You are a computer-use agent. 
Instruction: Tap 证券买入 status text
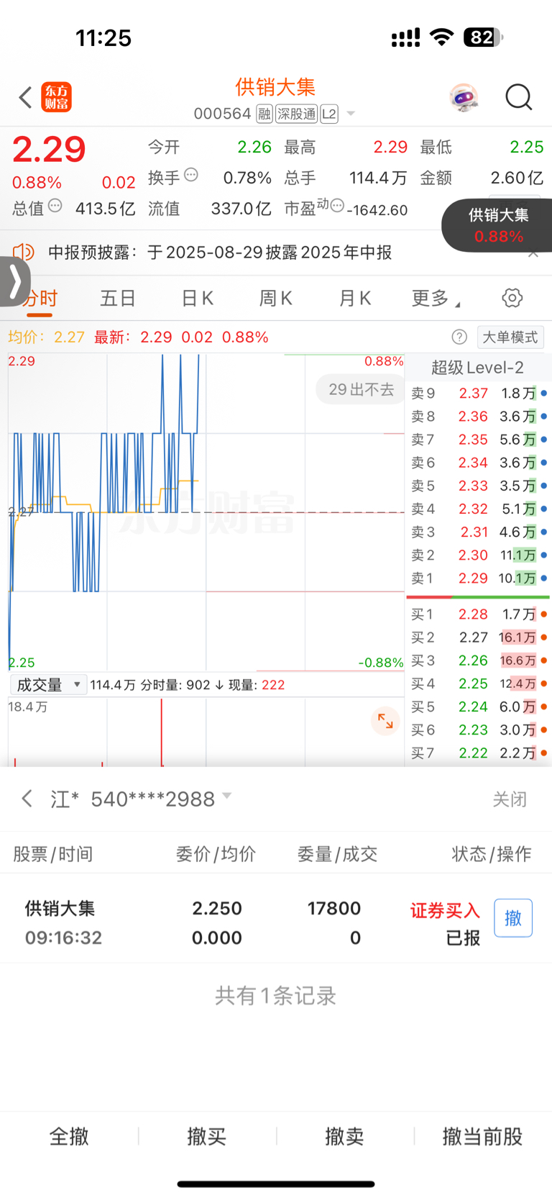click(x=445, y=910)
